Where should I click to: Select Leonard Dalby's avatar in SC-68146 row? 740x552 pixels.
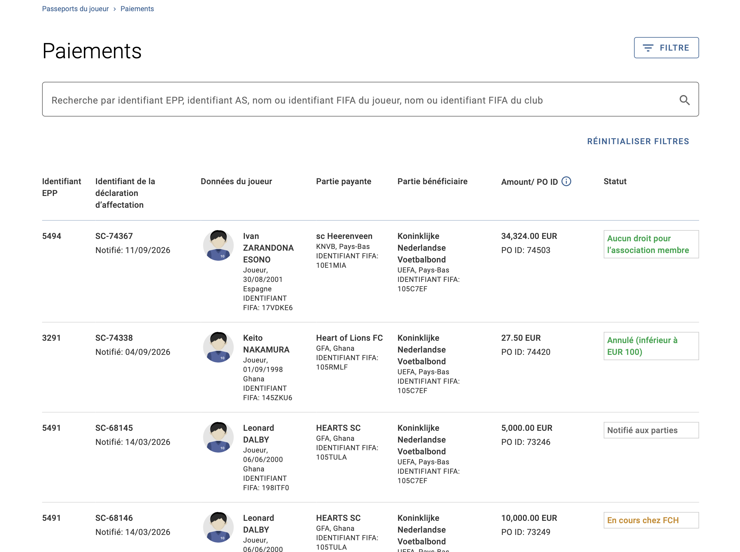click(x=218, y=527)
